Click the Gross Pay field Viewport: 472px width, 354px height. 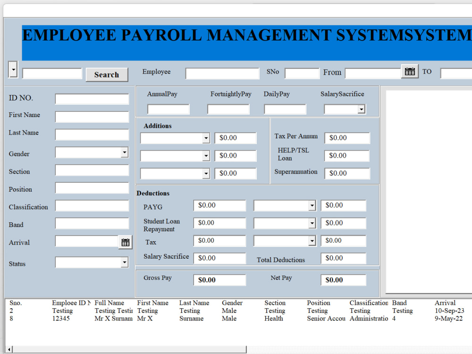pyautogui.click(x=219, y=280)
